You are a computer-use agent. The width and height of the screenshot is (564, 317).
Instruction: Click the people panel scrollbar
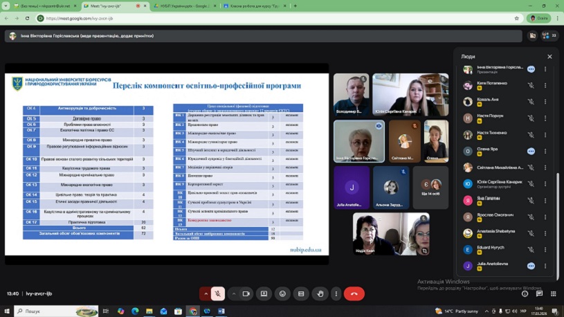[x=558, y=227]
